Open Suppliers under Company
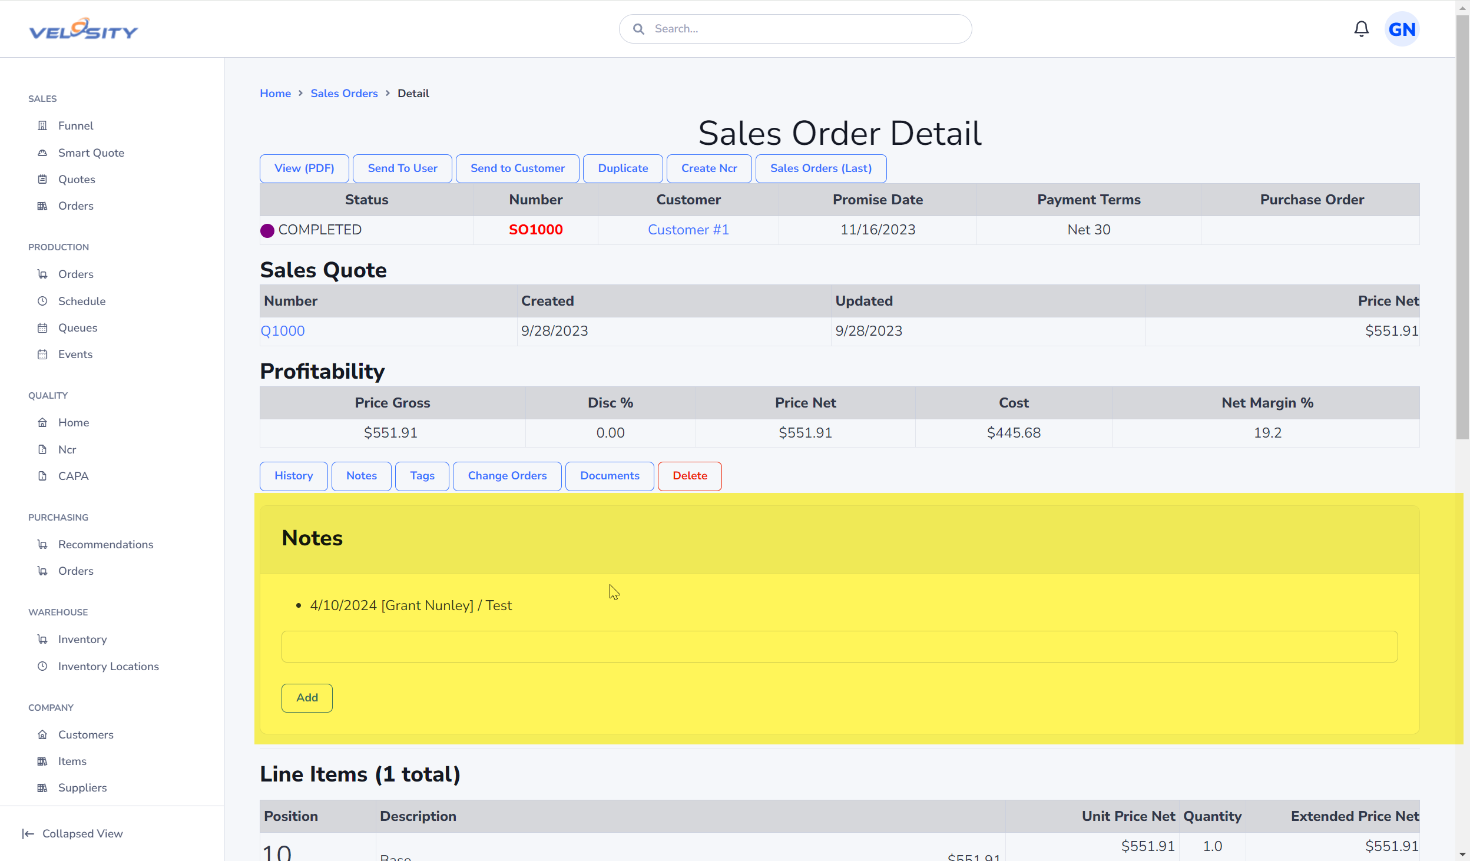Viewport: 1470px width, 861px height. [82, 787]
